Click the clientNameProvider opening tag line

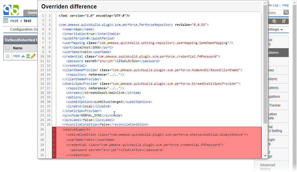pyautogui.click(x=152, y=70)
